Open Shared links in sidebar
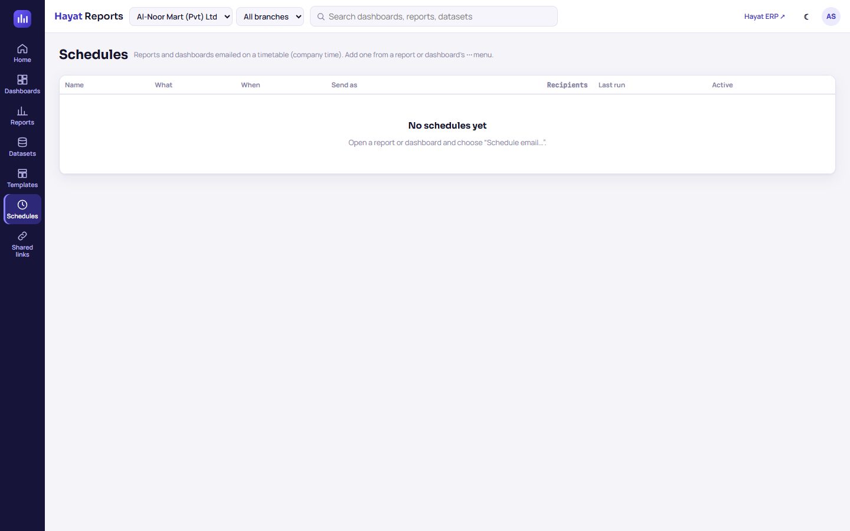 22,244
